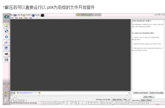165x108 pixels.
Task: Open Microsoft Word taskbar icon
Action: pos(6,48)
